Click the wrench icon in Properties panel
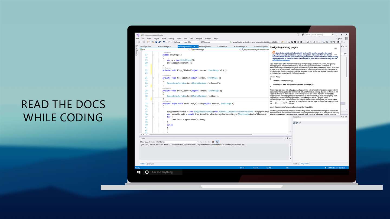Viewport: 390px width, 219px height. point(300,122)
